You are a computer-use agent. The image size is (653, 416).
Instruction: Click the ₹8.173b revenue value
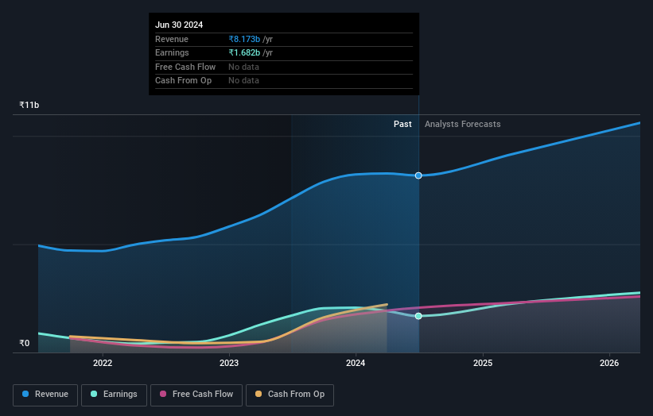tap(244, 39)
